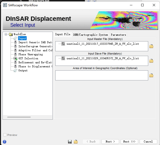The width and height of the screenshot is (160, 145).
Task: Open the help question mark icon
Action: pyautogui.click(x=5, y=142)
